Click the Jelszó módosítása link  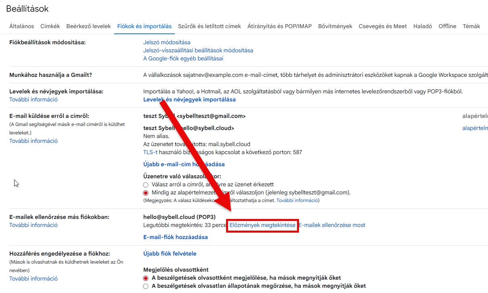coord(167,42)
